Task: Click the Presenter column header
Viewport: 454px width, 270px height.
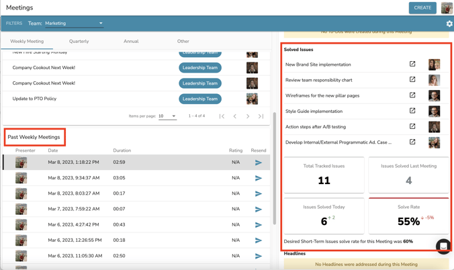Action: pos(26,150)
